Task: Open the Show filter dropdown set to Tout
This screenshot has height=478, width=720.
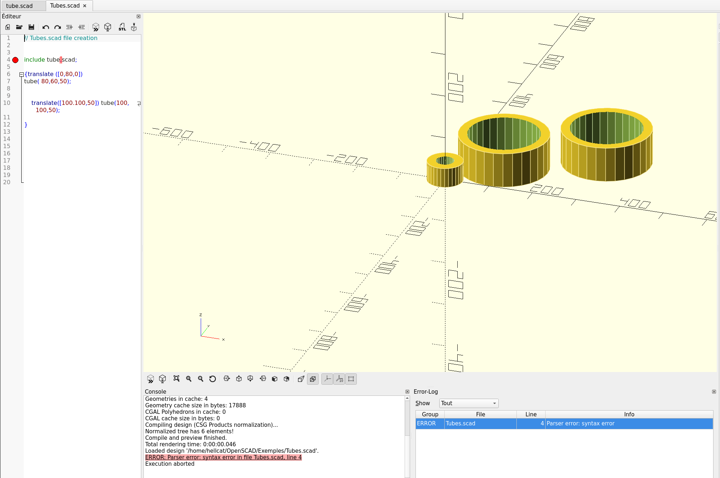Action: coord(468,403)
